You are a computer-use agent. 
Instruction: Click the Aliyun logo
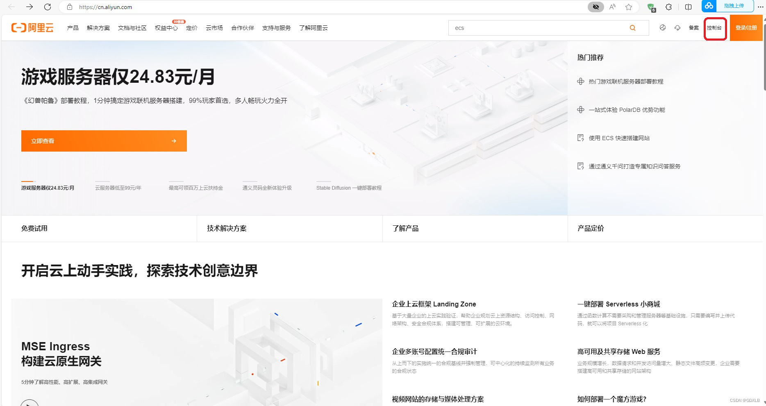pyautogui.click(x=32, y=28)
